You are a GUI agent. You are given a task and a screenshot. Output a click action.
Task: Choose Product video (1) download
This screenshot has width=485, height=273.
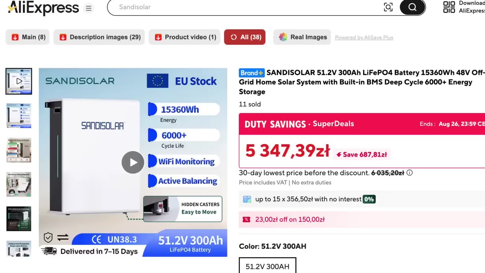[185, 37]
